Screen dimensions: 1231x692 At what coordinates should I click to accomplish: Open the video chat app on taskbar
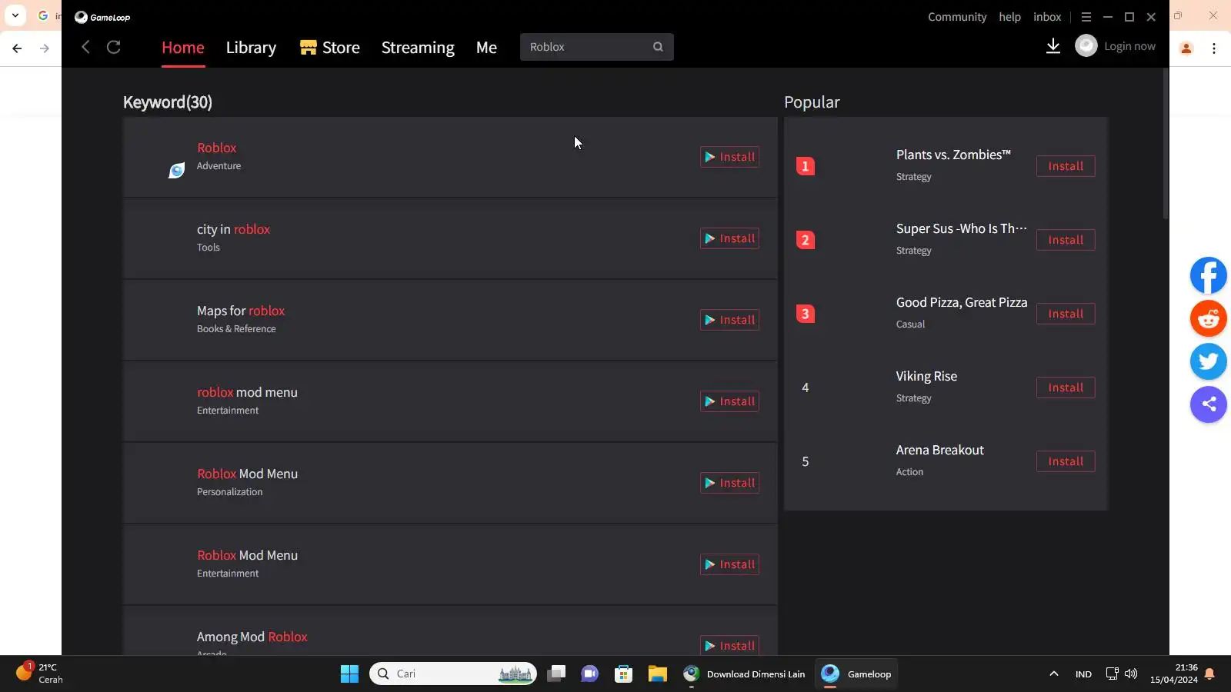pyautogui.click(x=589, y=674)
